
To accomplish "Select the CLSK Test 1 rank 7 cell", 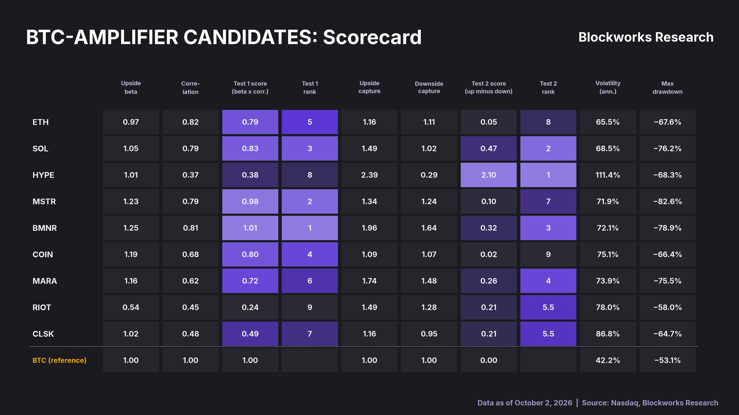I will tap(310, 334).
